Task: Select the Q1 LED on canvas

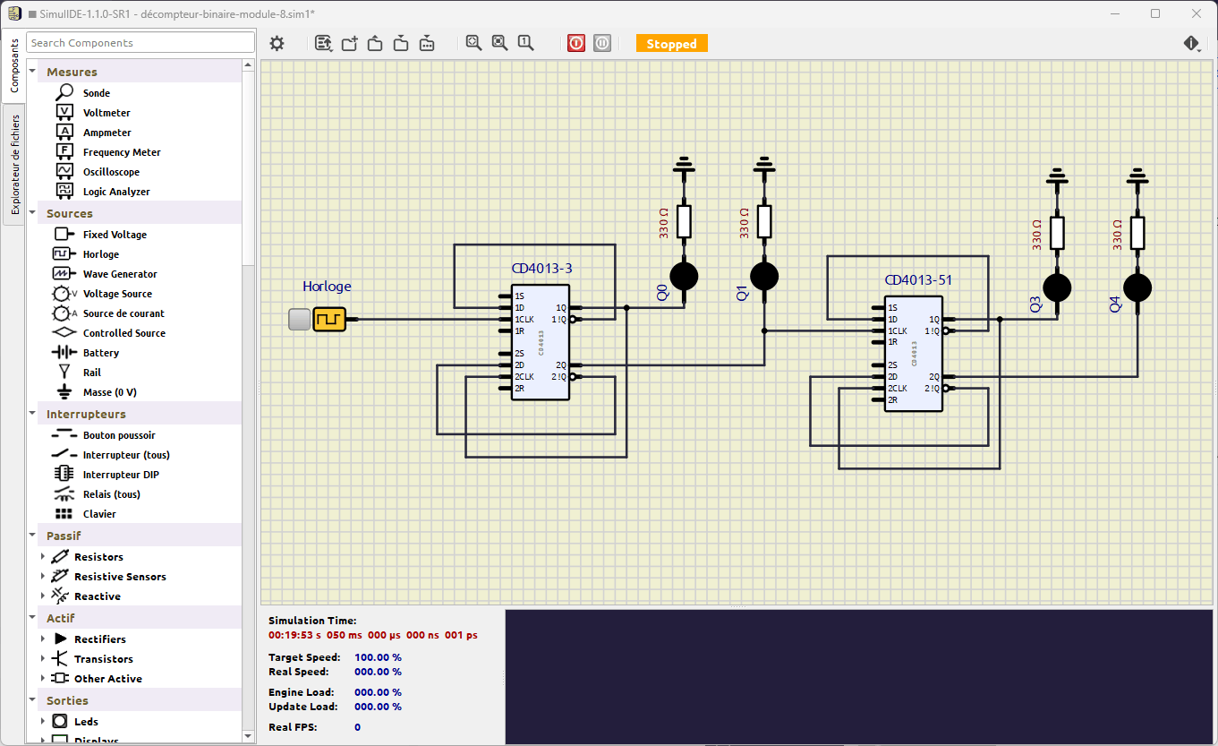Action: point(764,276)
